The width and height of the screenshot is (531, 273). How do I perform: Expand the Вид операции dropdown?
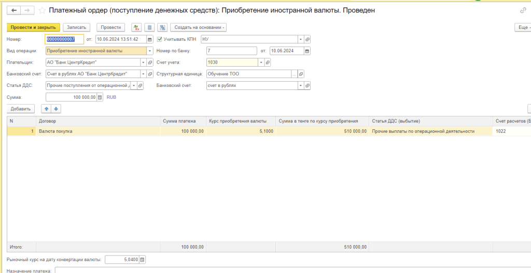pyautogui.click(x=149, y=51)
